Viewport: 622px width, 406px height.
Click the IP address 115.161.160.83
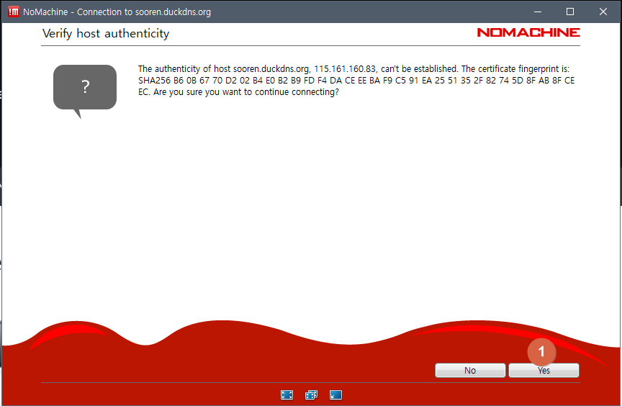345,69
